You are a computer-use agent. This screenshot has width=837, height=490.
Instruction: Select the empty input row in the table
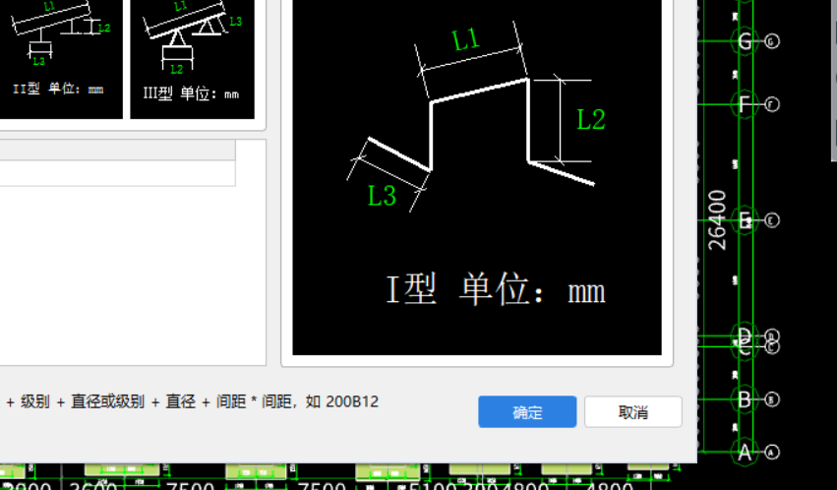tap(117, 173)
